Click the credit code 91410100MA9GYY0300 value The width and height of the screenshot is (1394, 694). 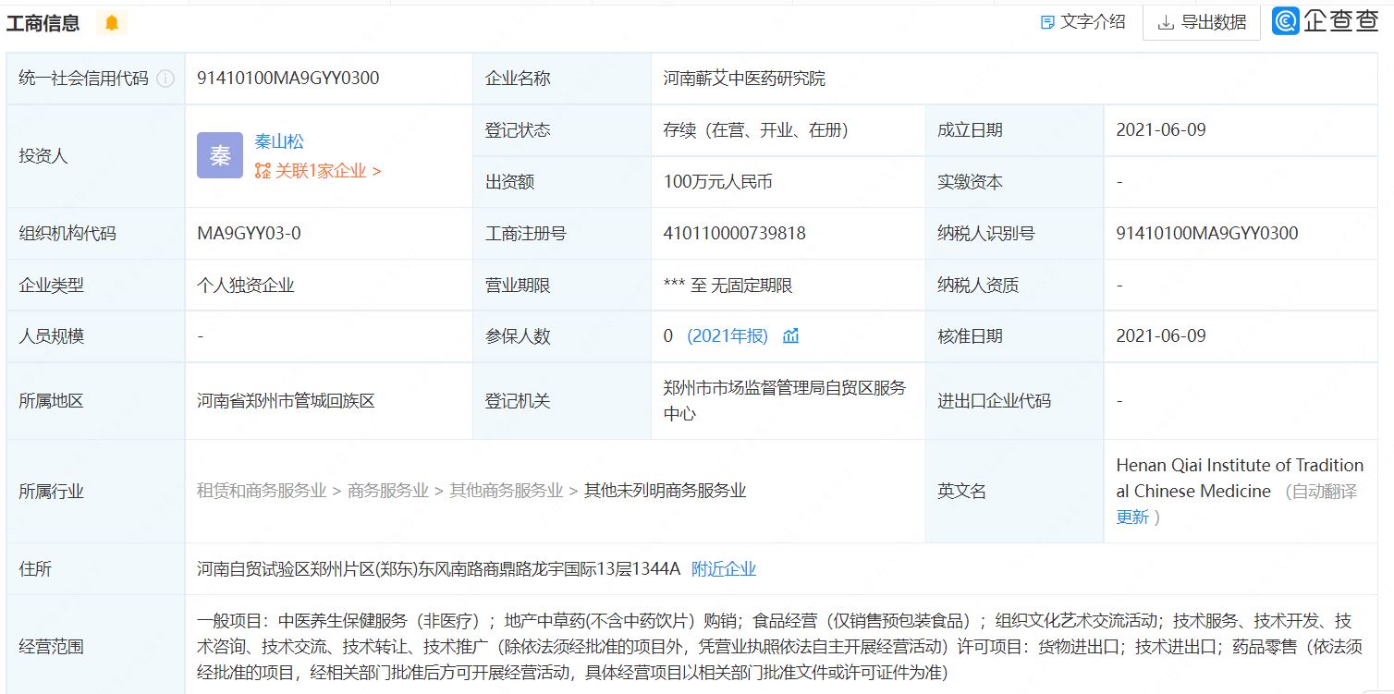[x=288, y=79]
